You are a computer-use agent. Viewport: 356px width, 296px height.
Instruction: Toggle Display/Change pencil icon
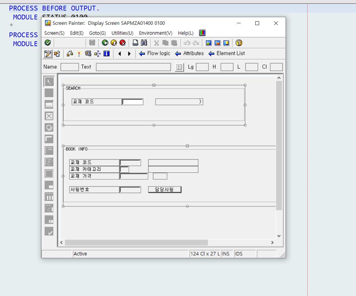click(x=48, y=54)
